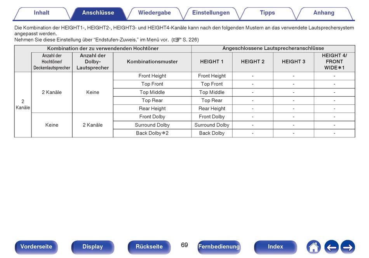Click the Home icon button
This screenshot has width=369, height=258.
point(313,247)
